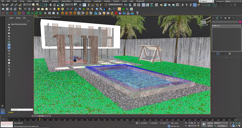Open the Graph Editors menu

coord(66,1)
